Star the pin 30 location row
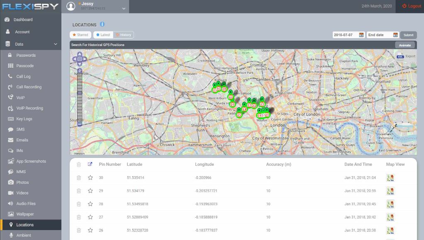424x240 pixels. click(90, 177)
